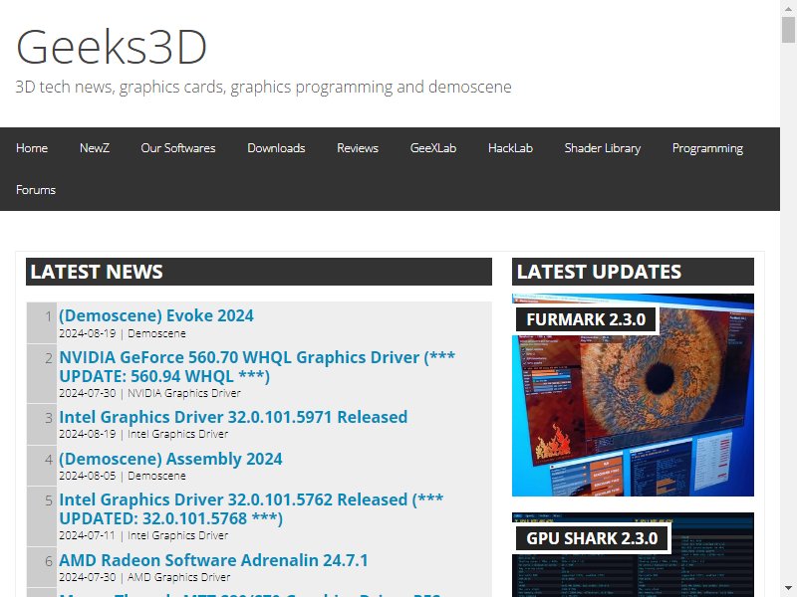
Task: Select Shader Library in navigation
Action: [603, 148]
